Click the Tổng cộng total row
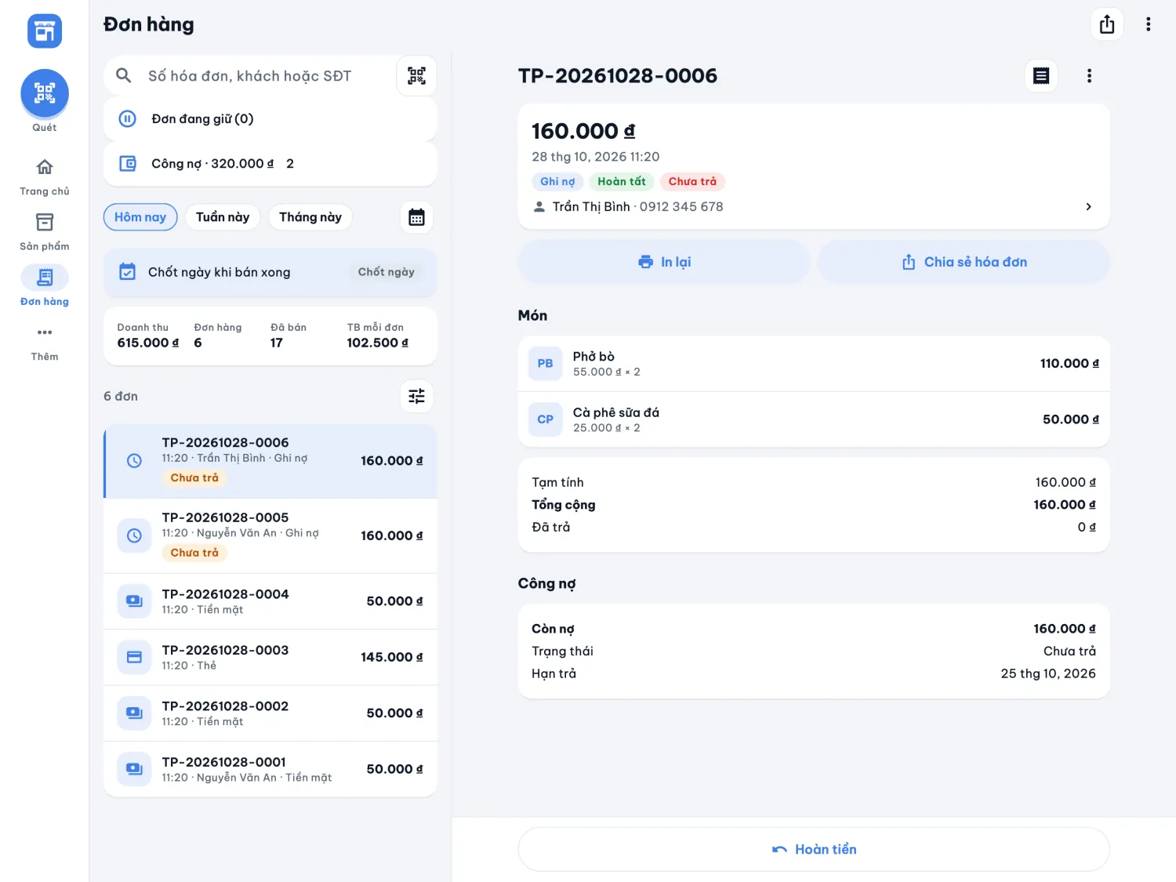1176x882 pixels. [x=814, y=505]
